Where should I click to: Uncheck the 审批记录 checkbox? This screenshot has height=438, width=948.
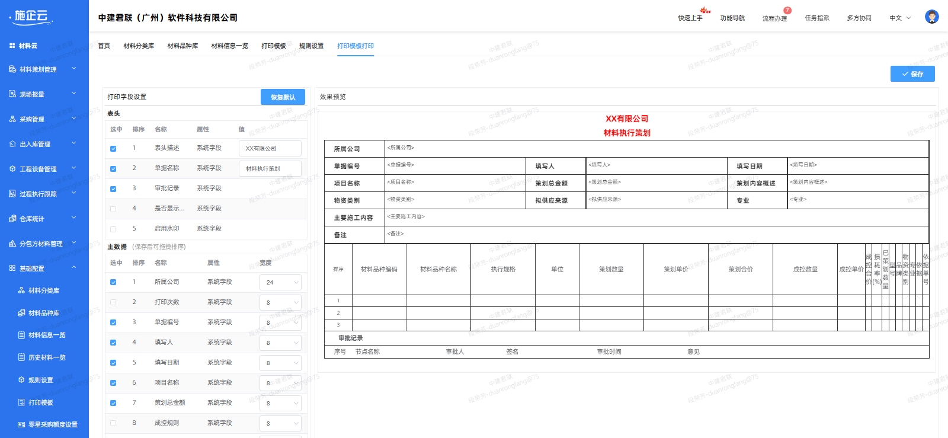click(113, 189)
